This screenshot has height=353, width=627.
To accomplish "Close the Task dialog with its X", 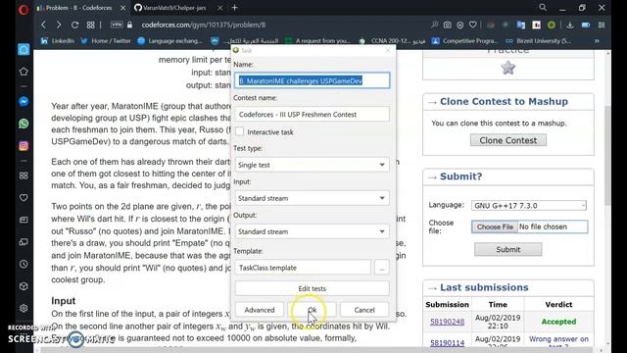I will click(388, 50).
